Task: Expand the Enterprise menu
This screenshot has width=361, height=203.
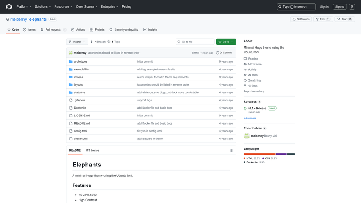Action: (109, 7)
